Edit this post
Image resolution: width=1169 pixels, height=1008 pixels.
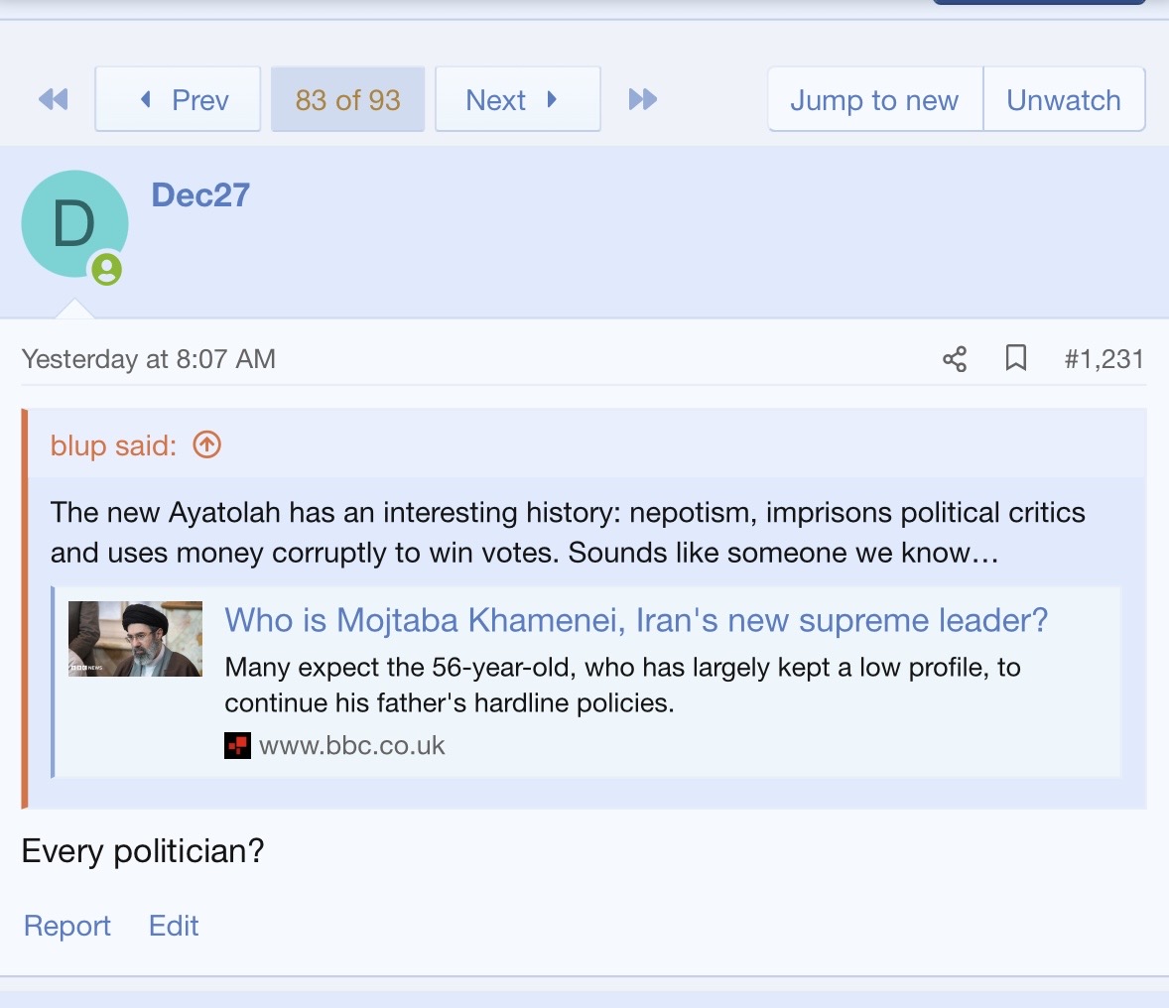tap(174, 926)
